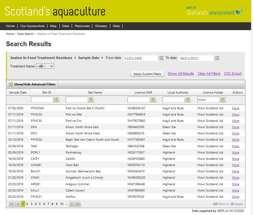
Task: Go to the next results page arrow
Action: pos(72,204)
